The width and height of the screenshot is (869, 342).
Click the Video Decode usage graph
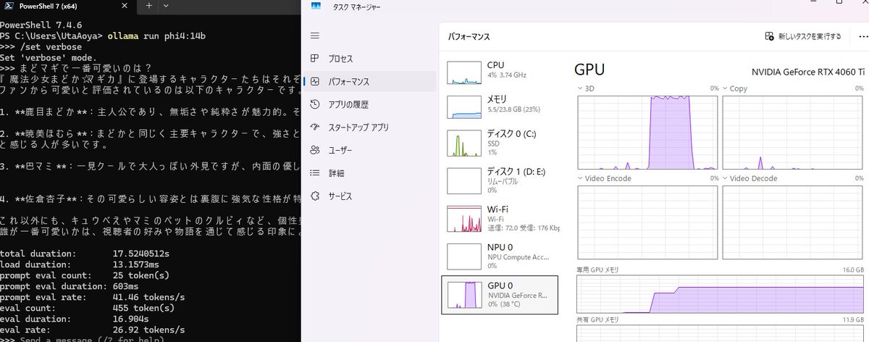pos(793,223)
